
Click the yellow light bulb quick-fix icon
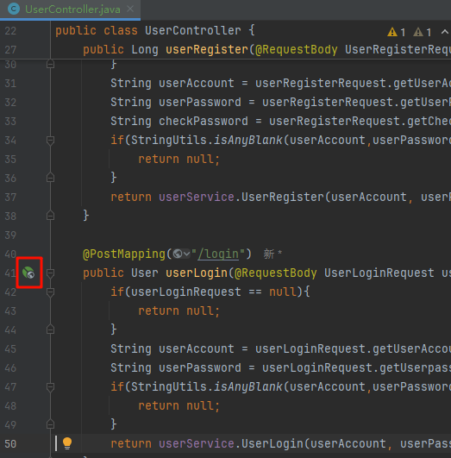[x=67, y=443]
